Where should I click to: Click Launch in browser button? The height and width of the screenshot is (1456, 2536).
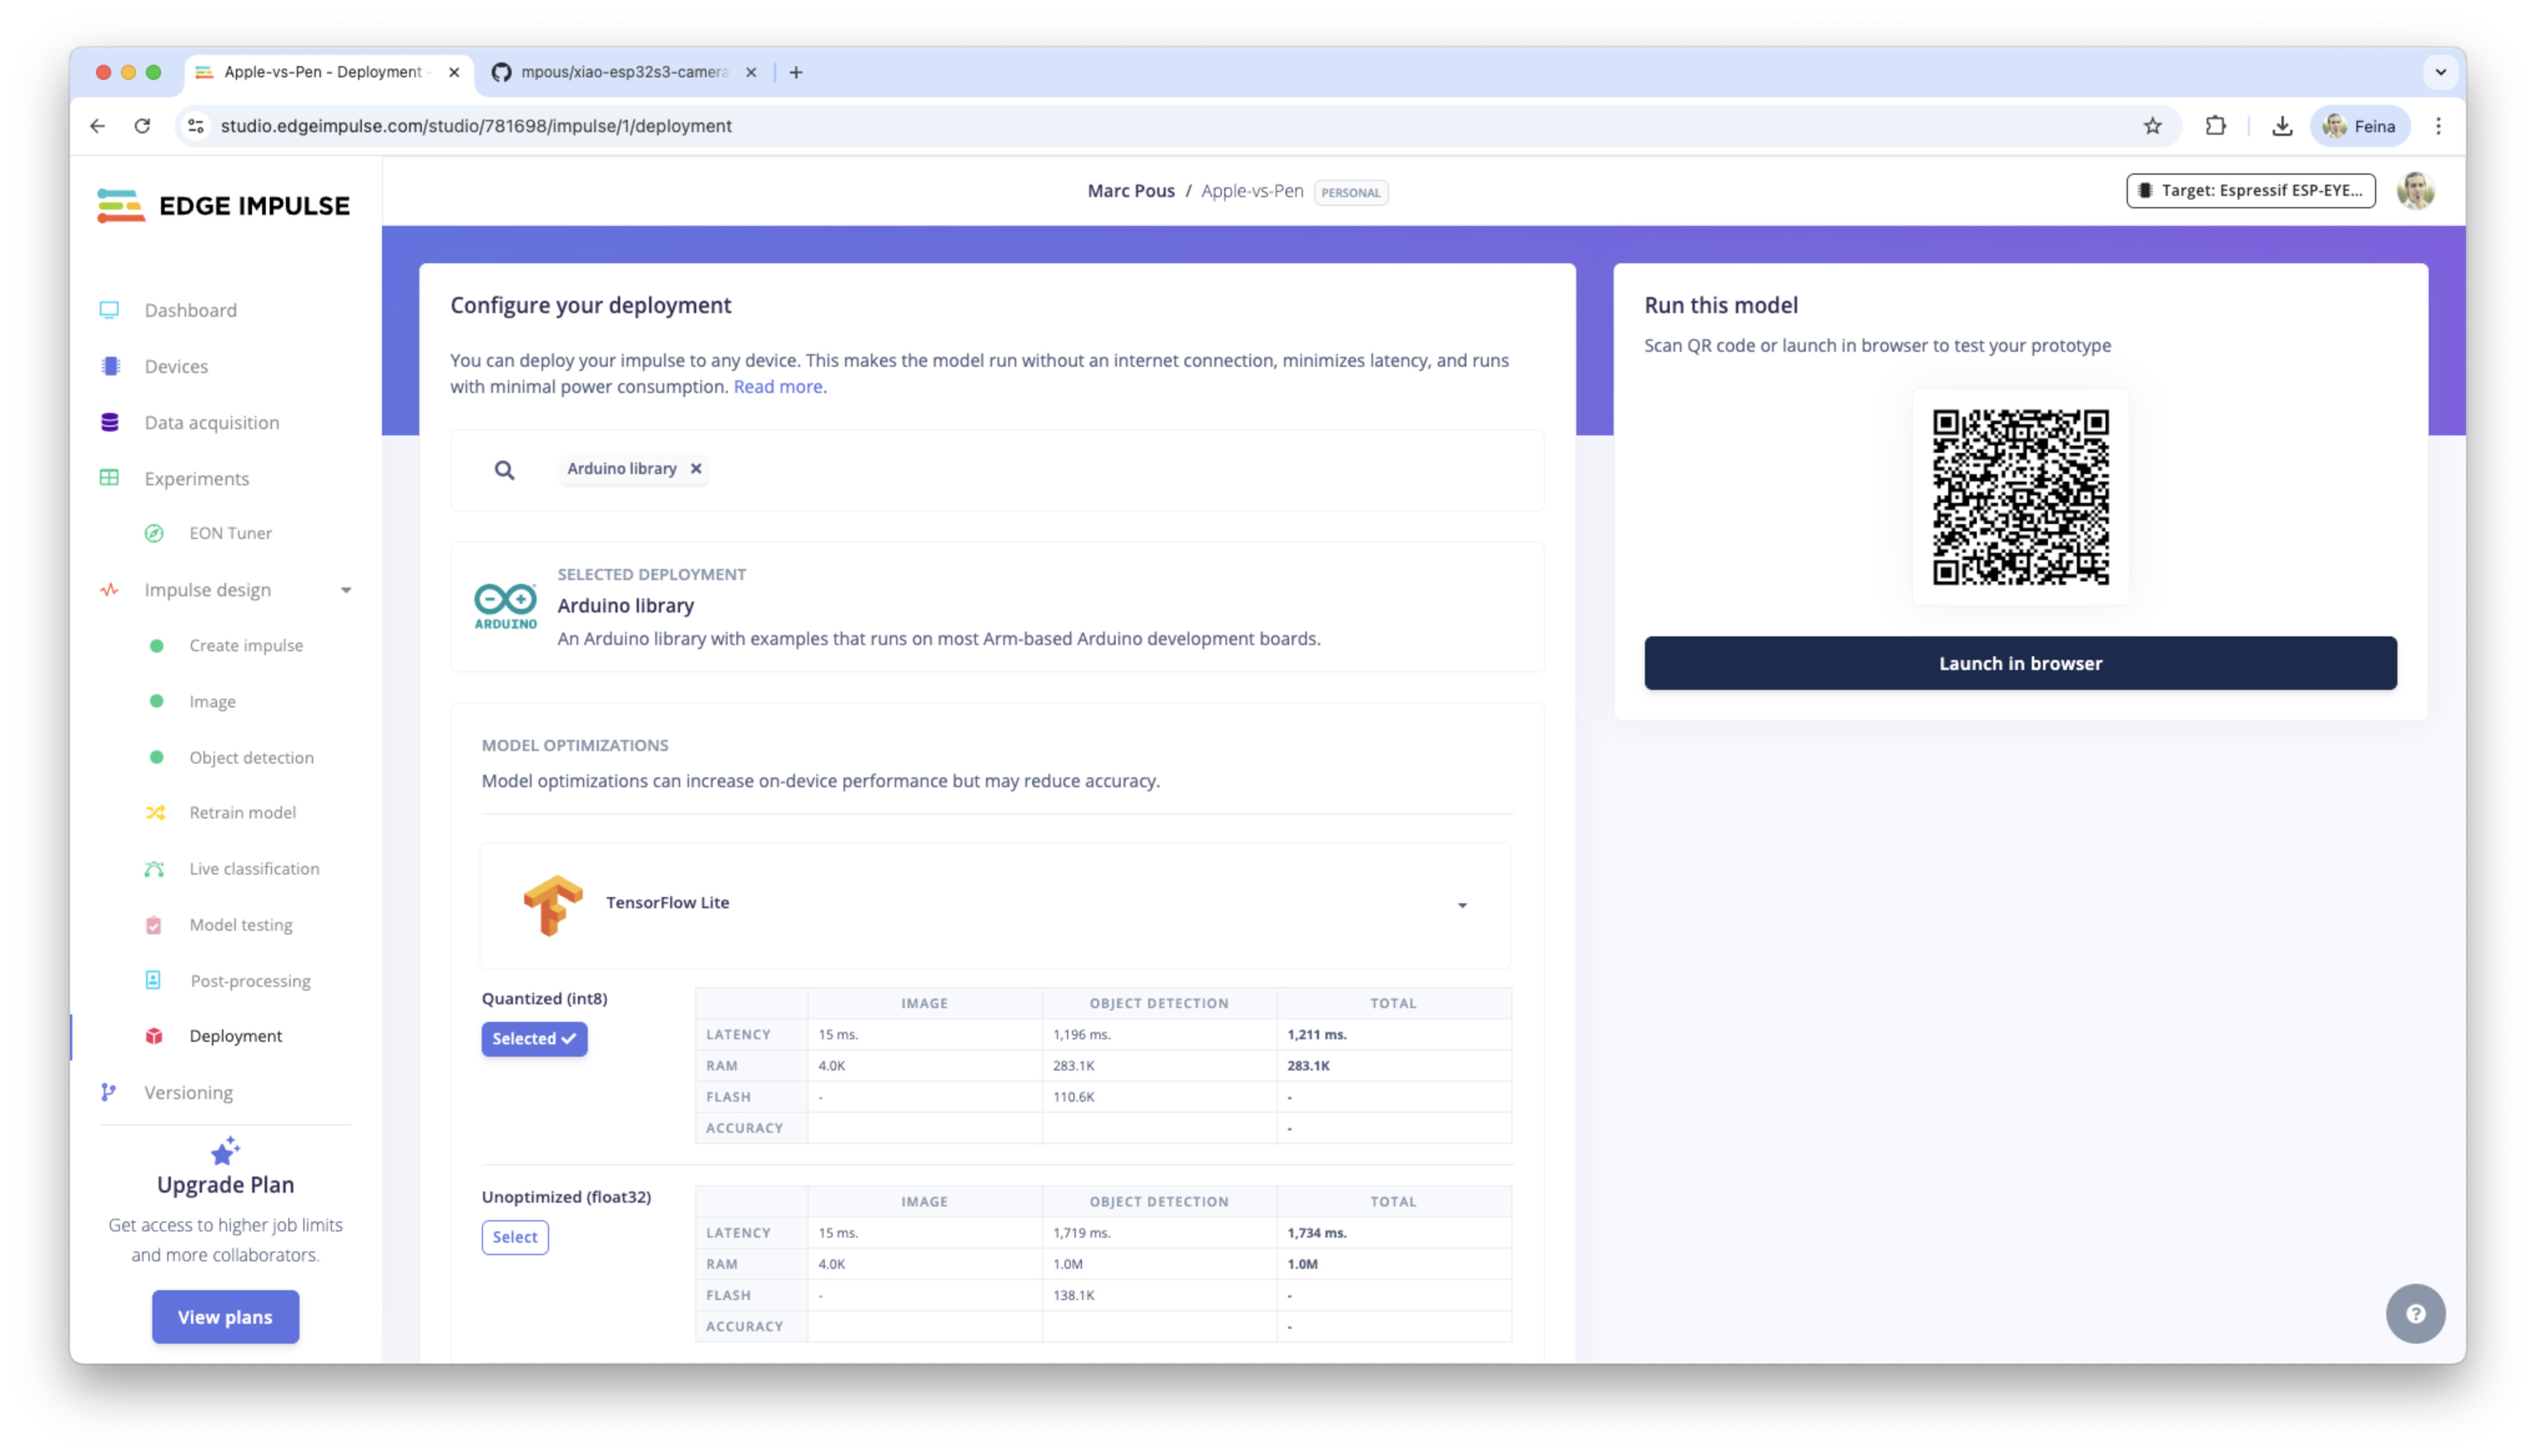coord(2020,663)
